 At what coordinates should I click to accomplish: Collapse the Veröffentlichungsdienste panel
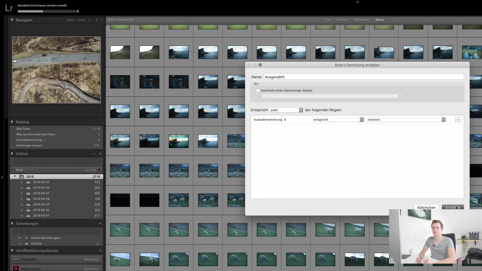(12, 250)
